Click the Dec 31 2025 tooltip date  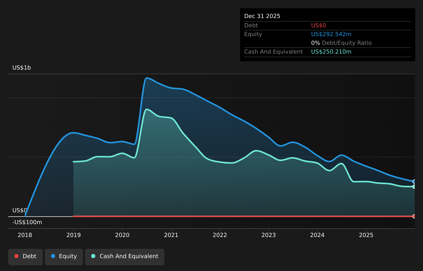(262, 16)
